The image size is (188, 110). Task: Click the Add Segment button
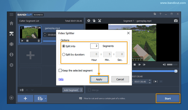click(x=71, y=90)
